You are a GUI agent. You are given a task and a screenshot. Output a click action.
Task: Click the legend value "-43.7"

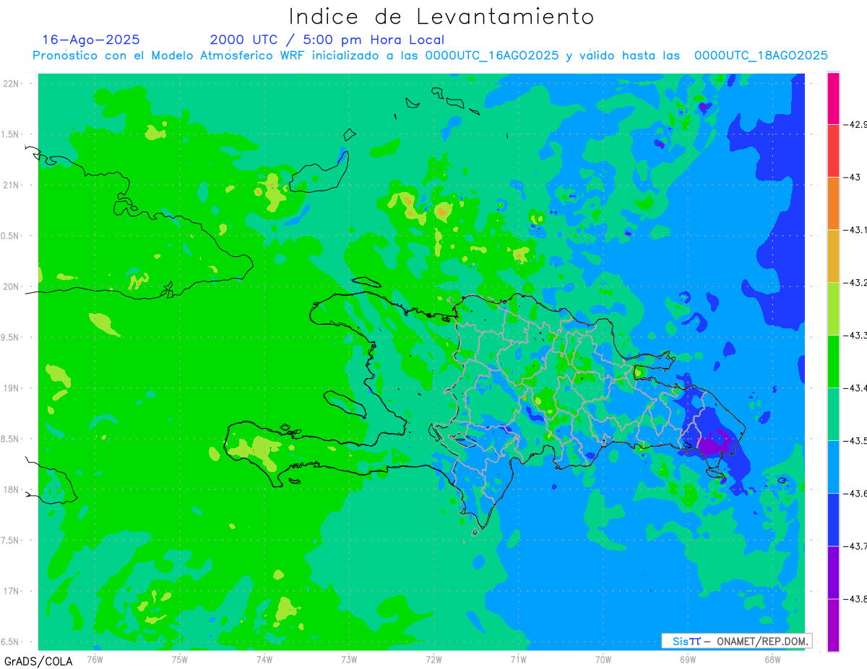[855, 546]
